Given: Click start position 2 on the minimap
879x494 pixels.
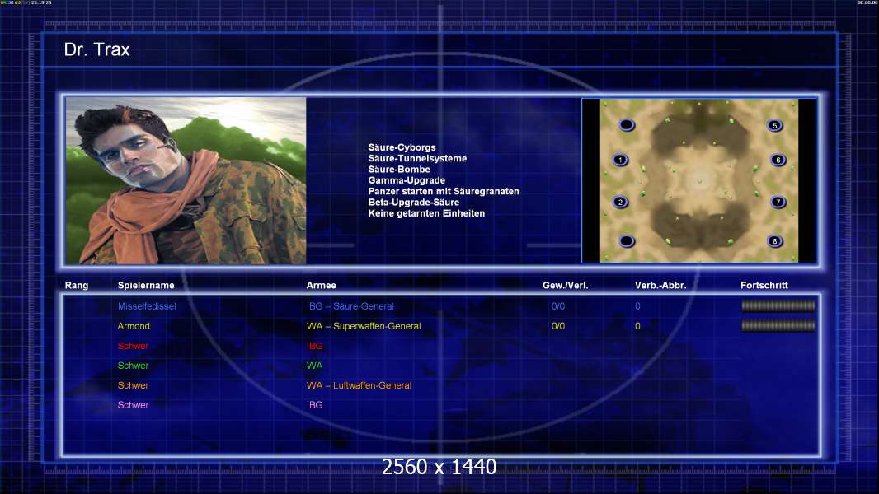Looking at the screenshot, I should click(x=620, y=202).
